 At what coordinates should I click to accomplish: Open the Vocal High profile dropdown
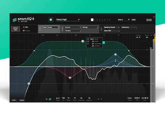click(68, 20)
